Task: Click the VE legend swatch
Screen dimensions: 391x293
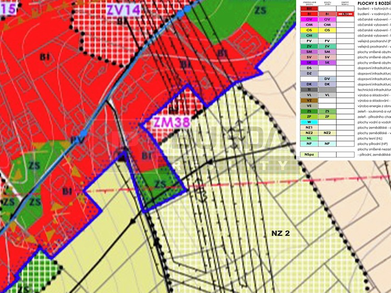Action: point(309,106)
